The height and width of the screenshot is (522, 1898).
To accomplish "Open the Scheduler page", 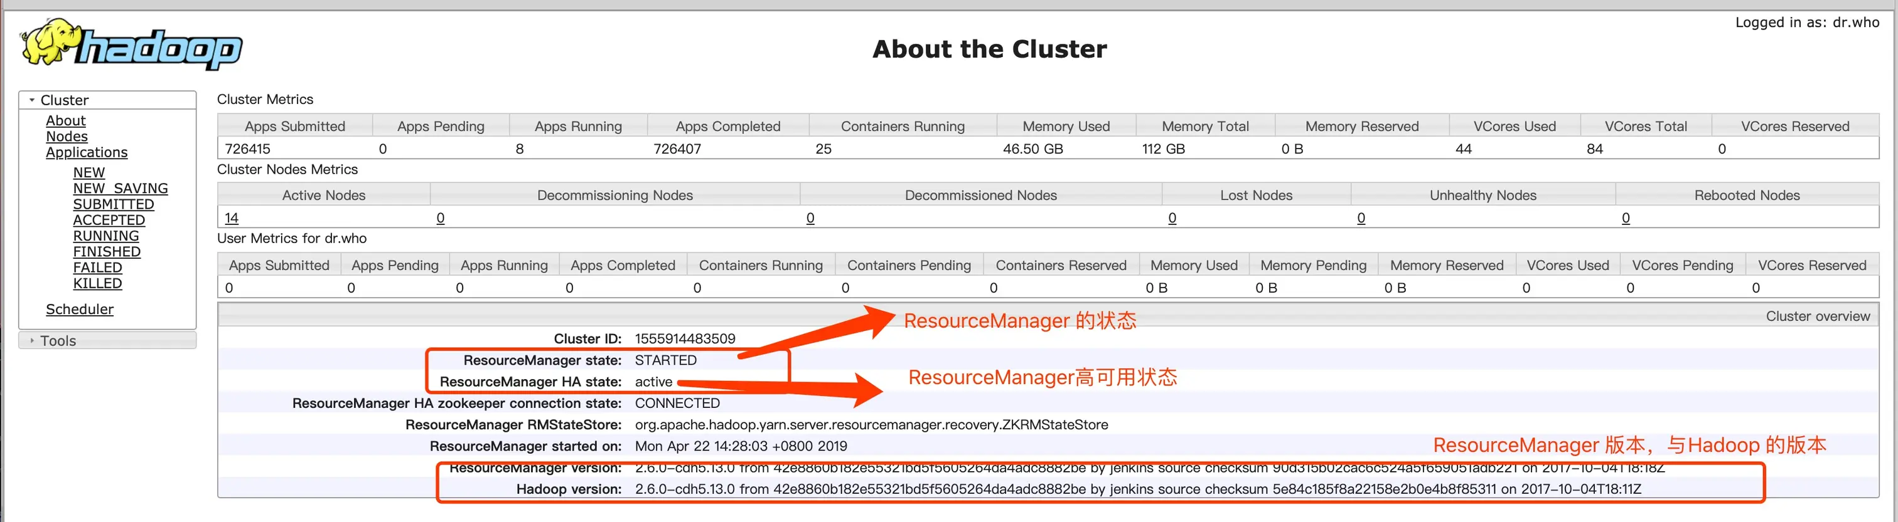I will 80,310.
